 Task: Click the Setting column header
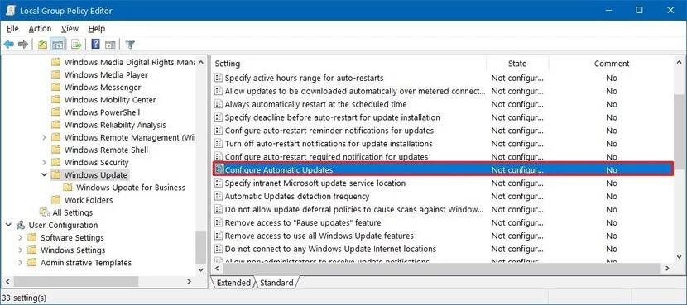[x=349, y=64]
